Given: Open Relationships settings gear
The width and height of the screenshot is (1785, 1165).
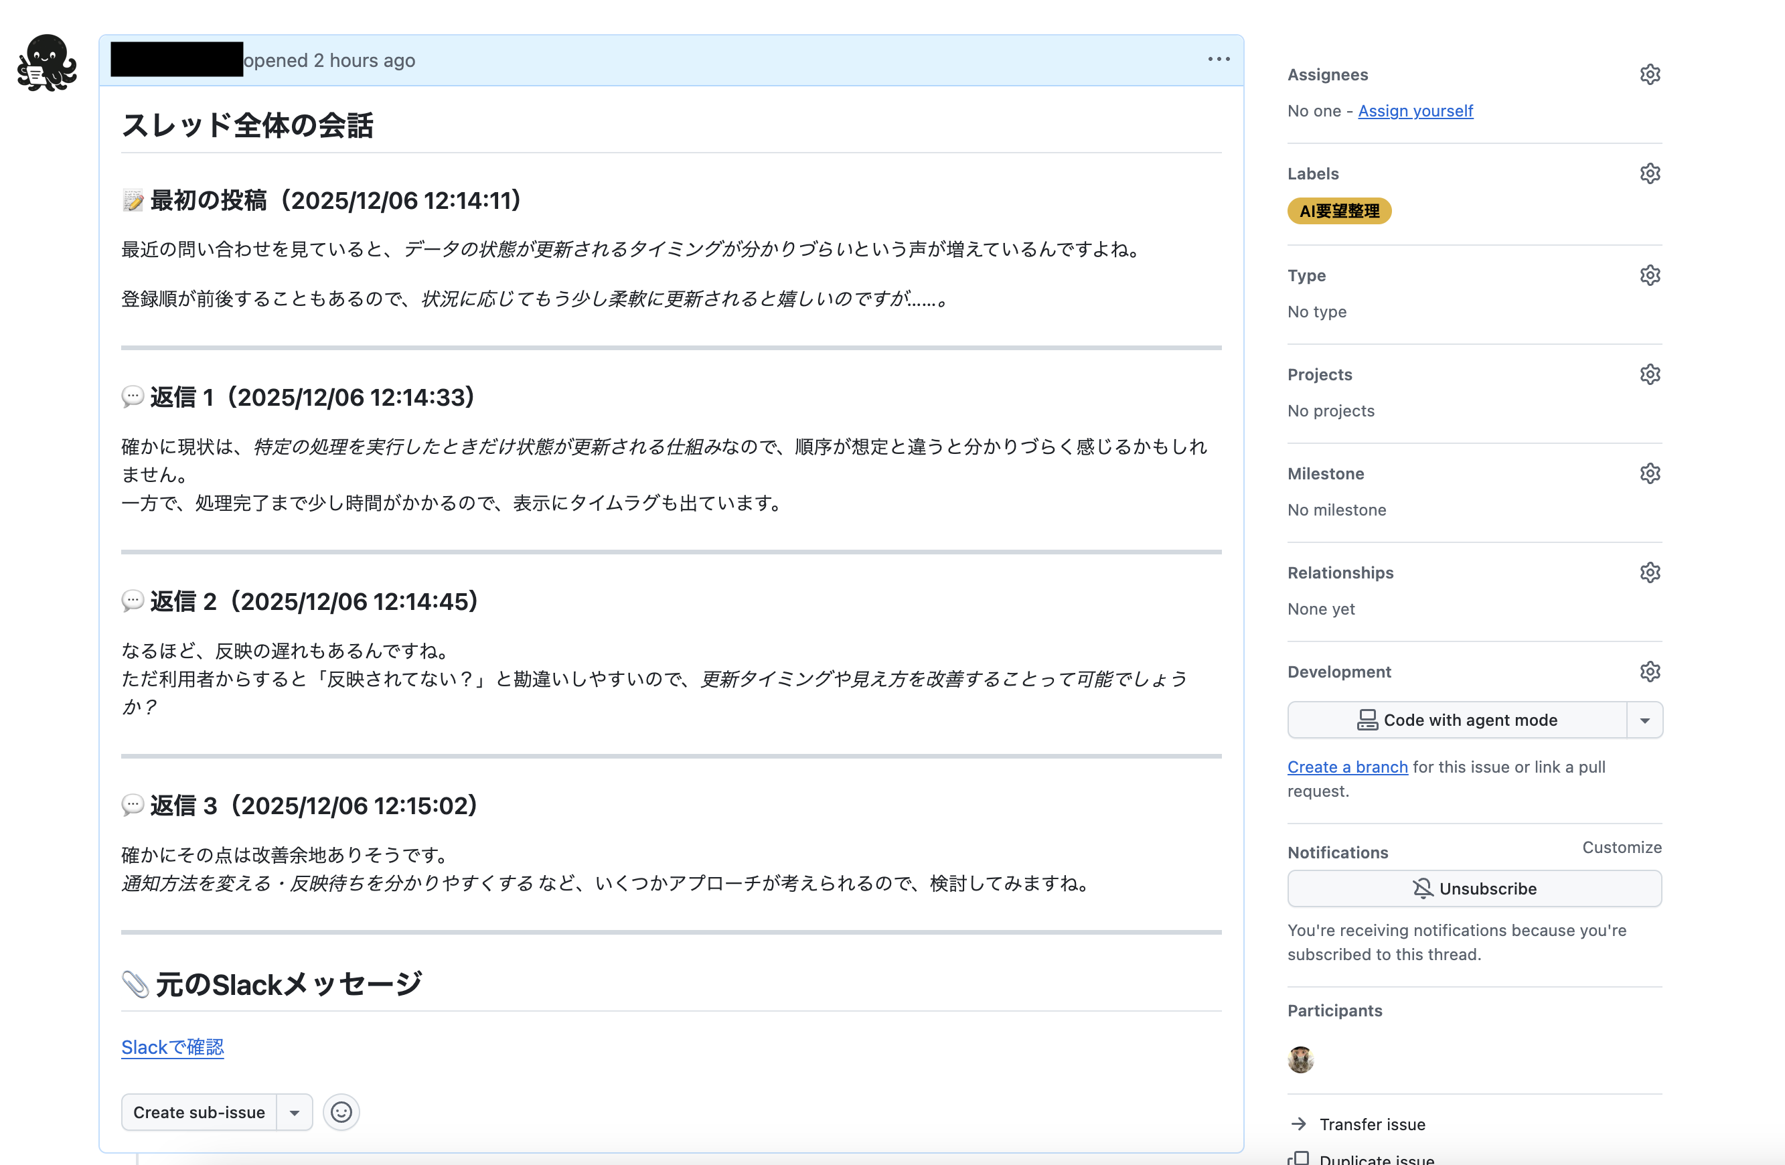Looking at the screenshot, I should tap(1650, 572).
